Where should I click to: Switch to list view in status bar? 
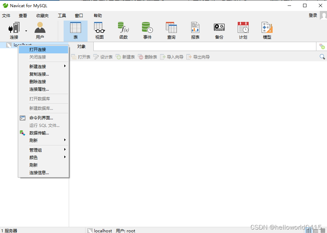tap(316, 231)
